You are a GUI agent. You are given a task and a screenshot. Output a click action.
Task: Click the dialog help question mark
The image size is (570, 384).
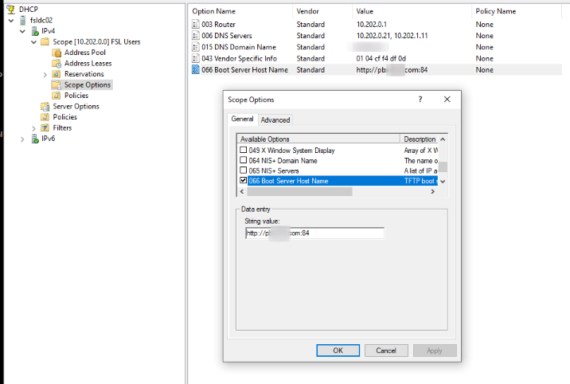point(420,100)
